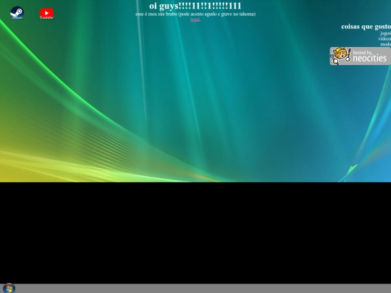
Task: Open the Youtube desktop icon
Action: pos(46,14)
